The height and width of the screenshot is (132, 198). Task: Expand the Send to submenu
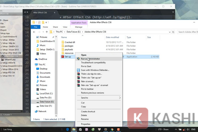click(x=99, y=98)
